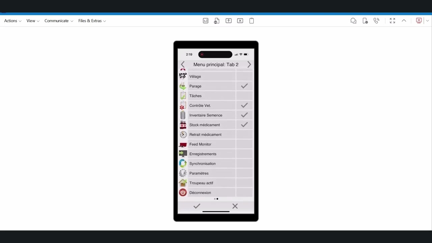Toggle the Vêlage checkbox

[x=244, y=76]
